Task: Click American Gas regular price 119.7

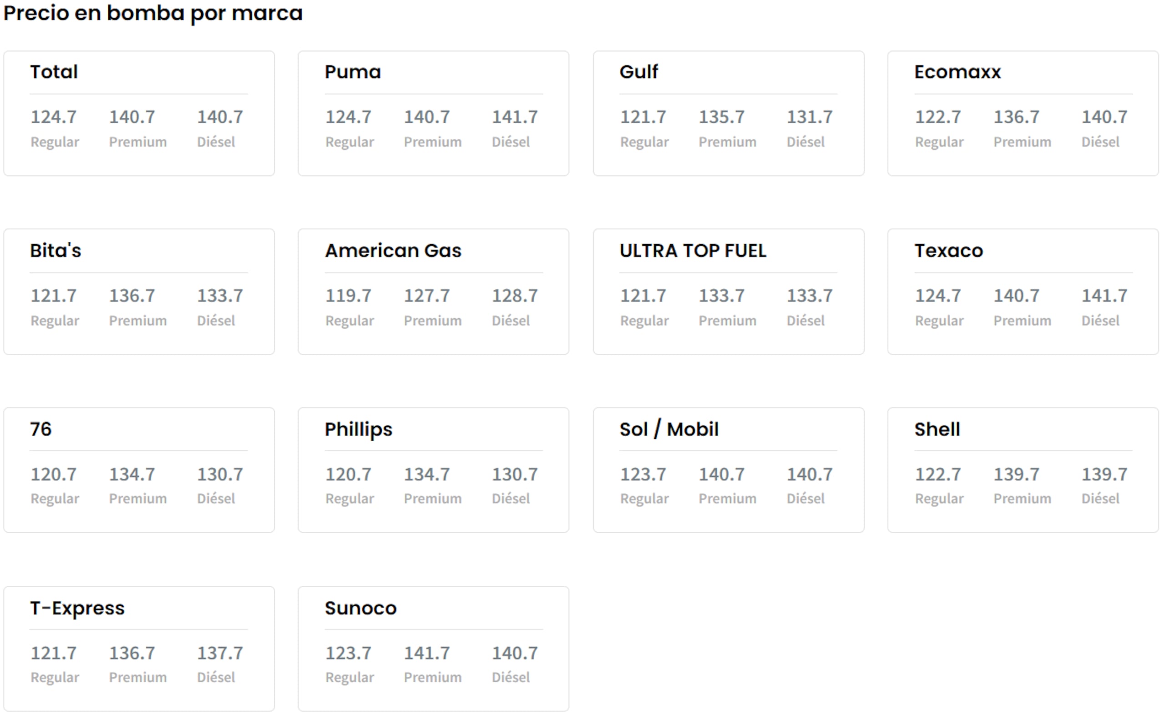Action: 349,296
